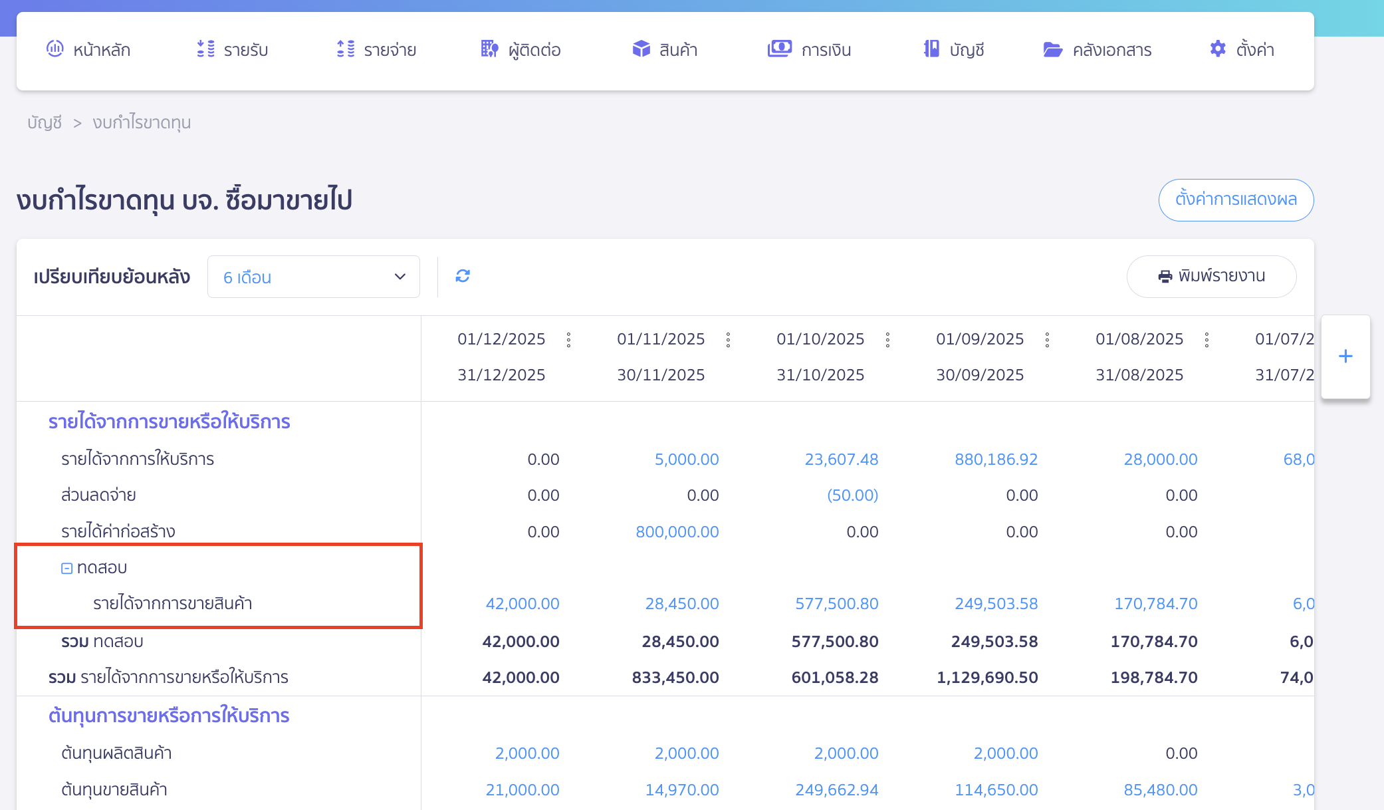Click the refresh data icon
This screenshot has height=810, width=1384.
(x=463, y=275)
